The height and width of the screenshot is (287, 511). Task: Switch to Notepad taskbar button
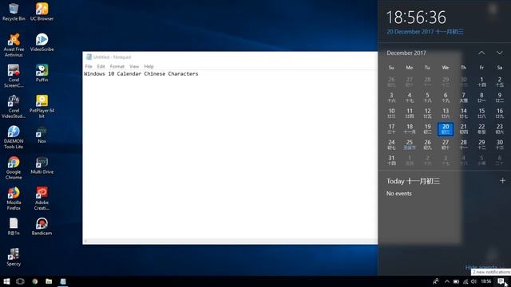click(63, 281)
